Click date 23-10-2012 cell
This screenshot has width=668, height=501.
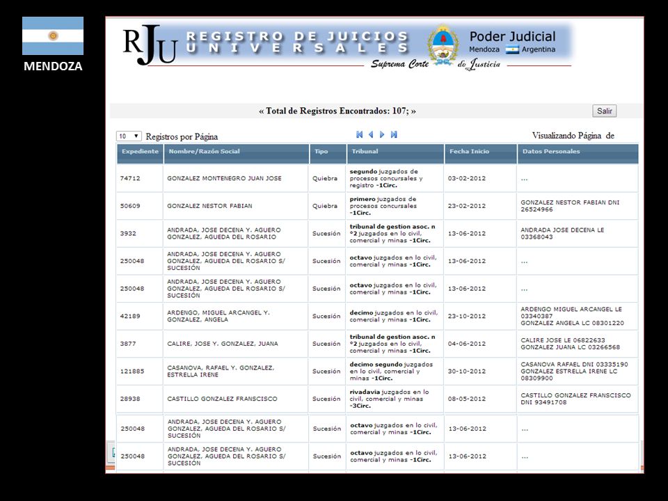click(x=480, y=316)
